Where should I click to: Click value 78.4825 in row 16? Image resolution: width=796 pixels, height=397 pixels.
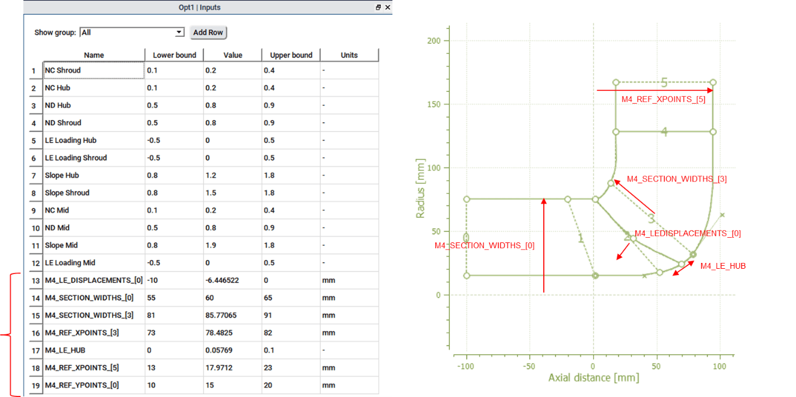232,333
